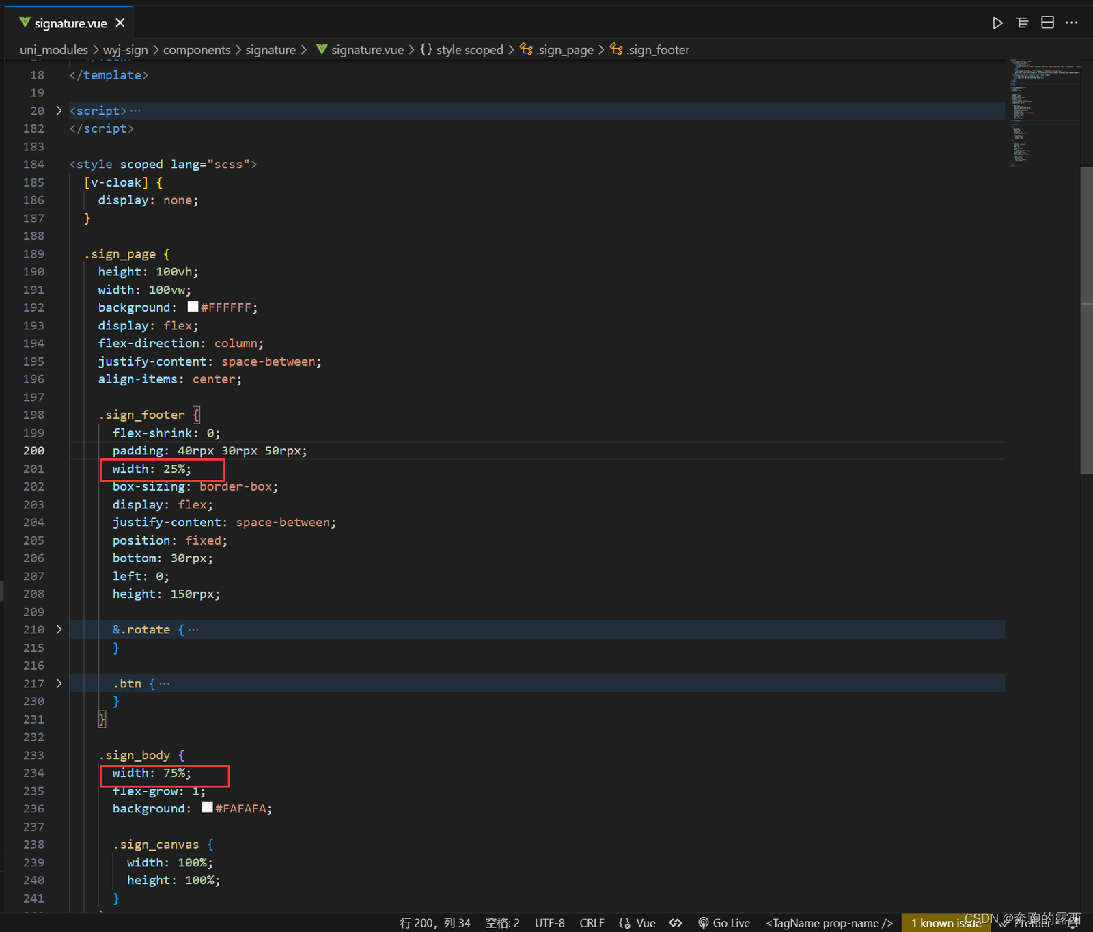Click 'padding: 40rpx 30rpx 50rpx;' line
The image size is (1093, 932).
tap(210, 450)
